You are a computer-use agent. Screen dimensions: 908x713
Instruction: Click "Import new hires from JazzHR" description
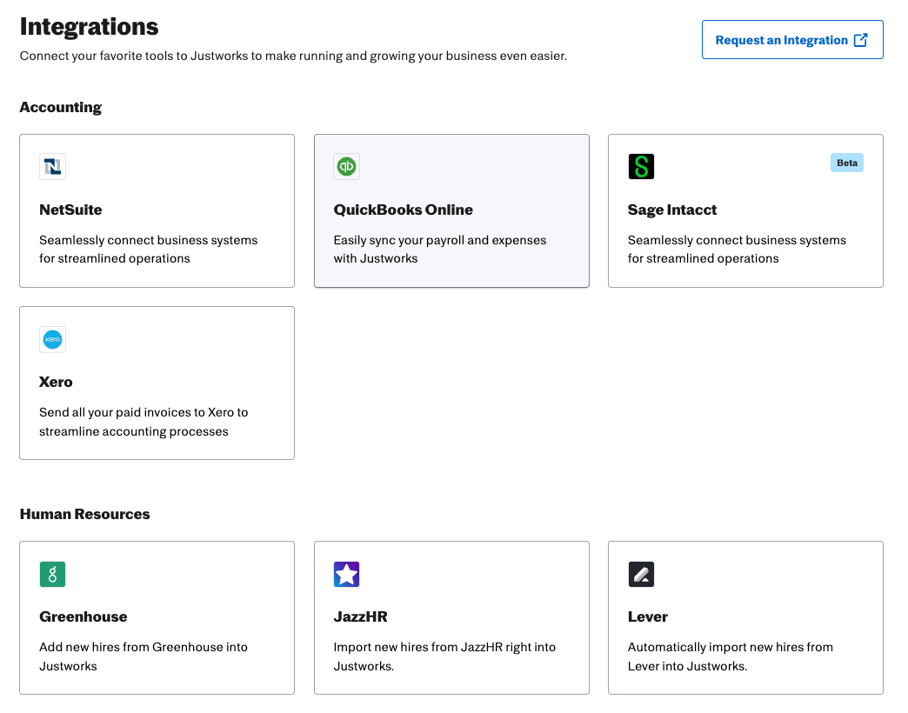tap(444, 656)
